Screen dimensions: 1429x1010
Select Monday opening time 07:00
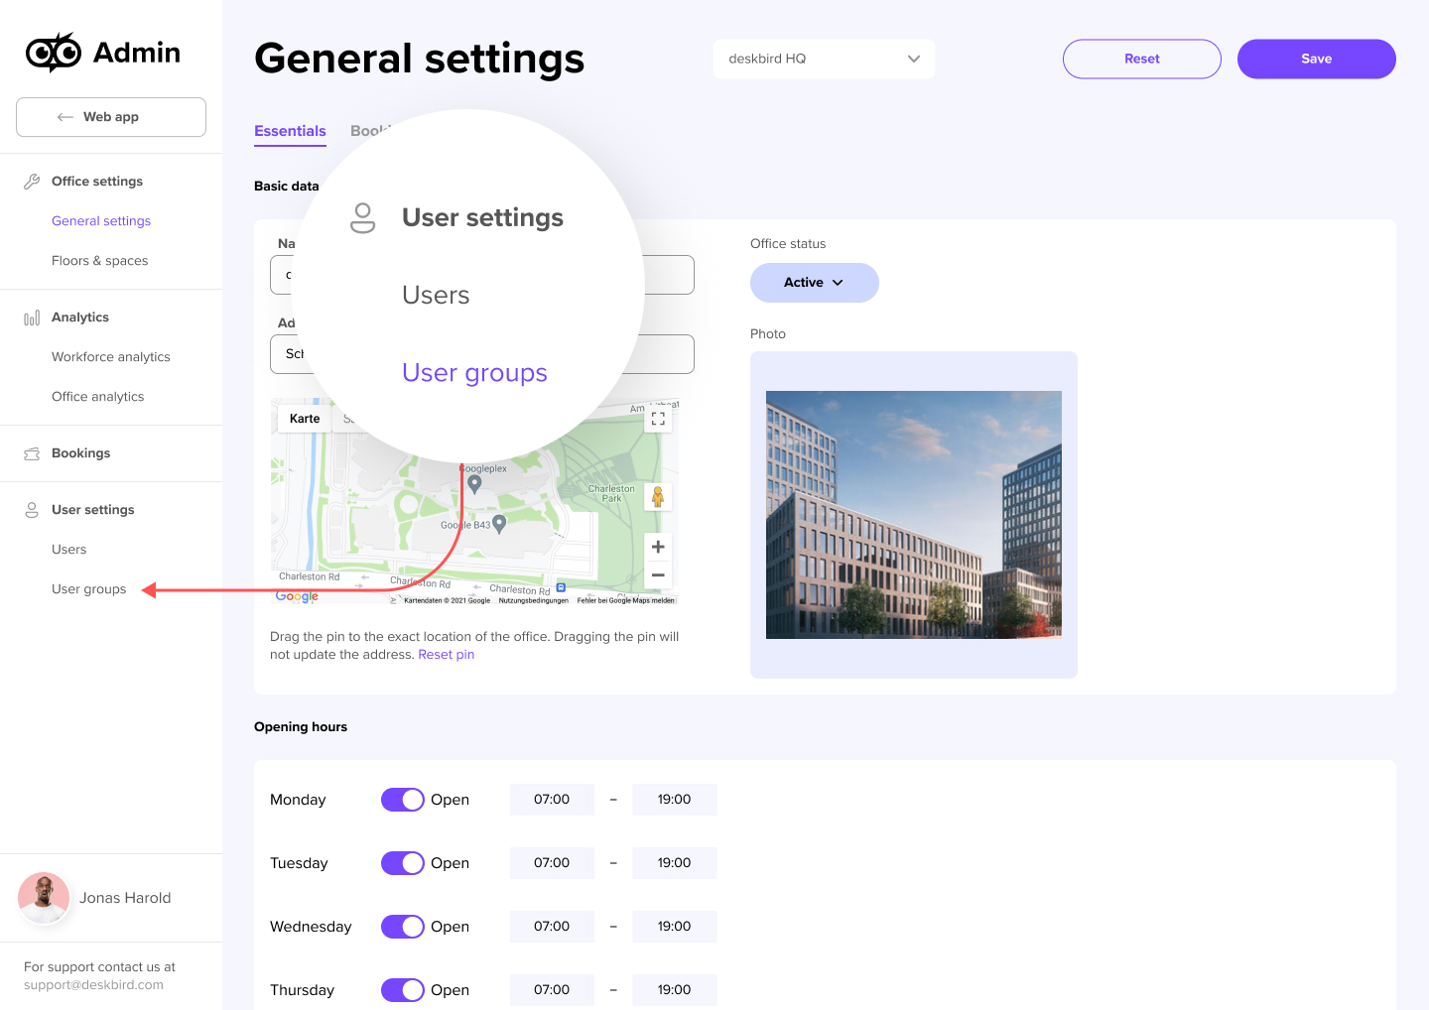pos(552,800)
